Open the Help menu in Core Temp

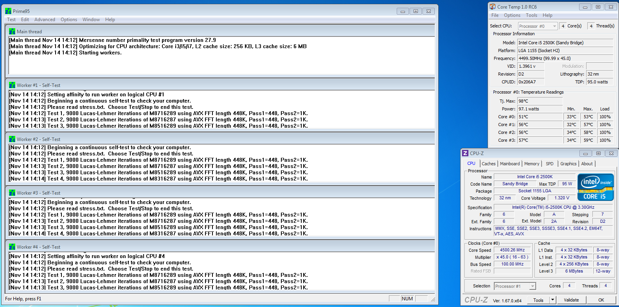tap(547, 15)
